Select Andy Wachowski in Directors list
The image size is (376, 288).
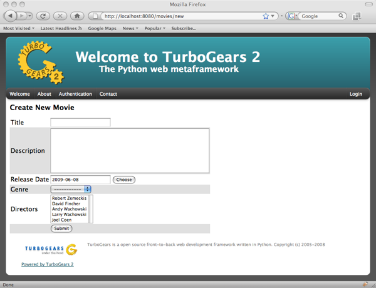[x=69, y=209]
